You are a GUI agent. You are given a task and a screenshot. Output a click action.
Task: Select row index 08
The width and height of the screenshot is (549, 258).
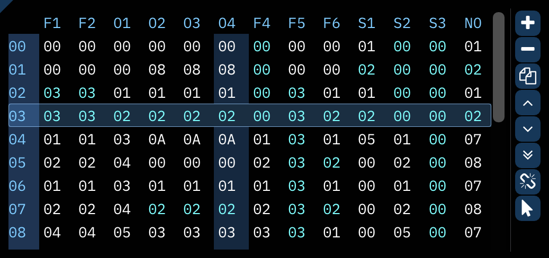click(17, 233)
